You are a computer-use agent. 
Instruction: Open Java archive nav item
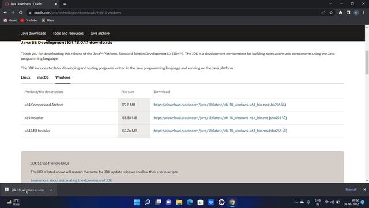(100, 34)
